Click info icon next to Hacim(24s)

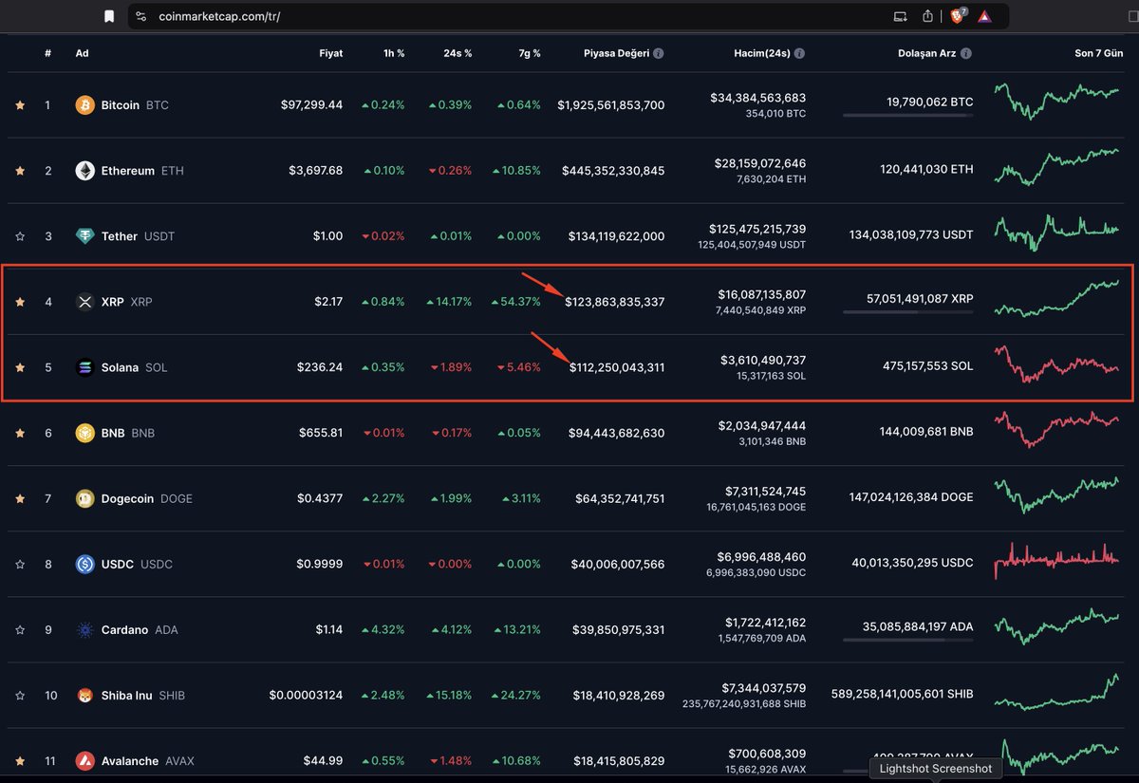point(799,54)
